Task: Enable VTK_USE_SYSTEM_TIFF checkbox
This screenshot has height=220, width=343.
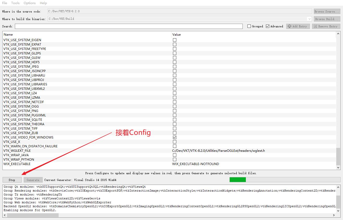Action: tap(174, 129)
